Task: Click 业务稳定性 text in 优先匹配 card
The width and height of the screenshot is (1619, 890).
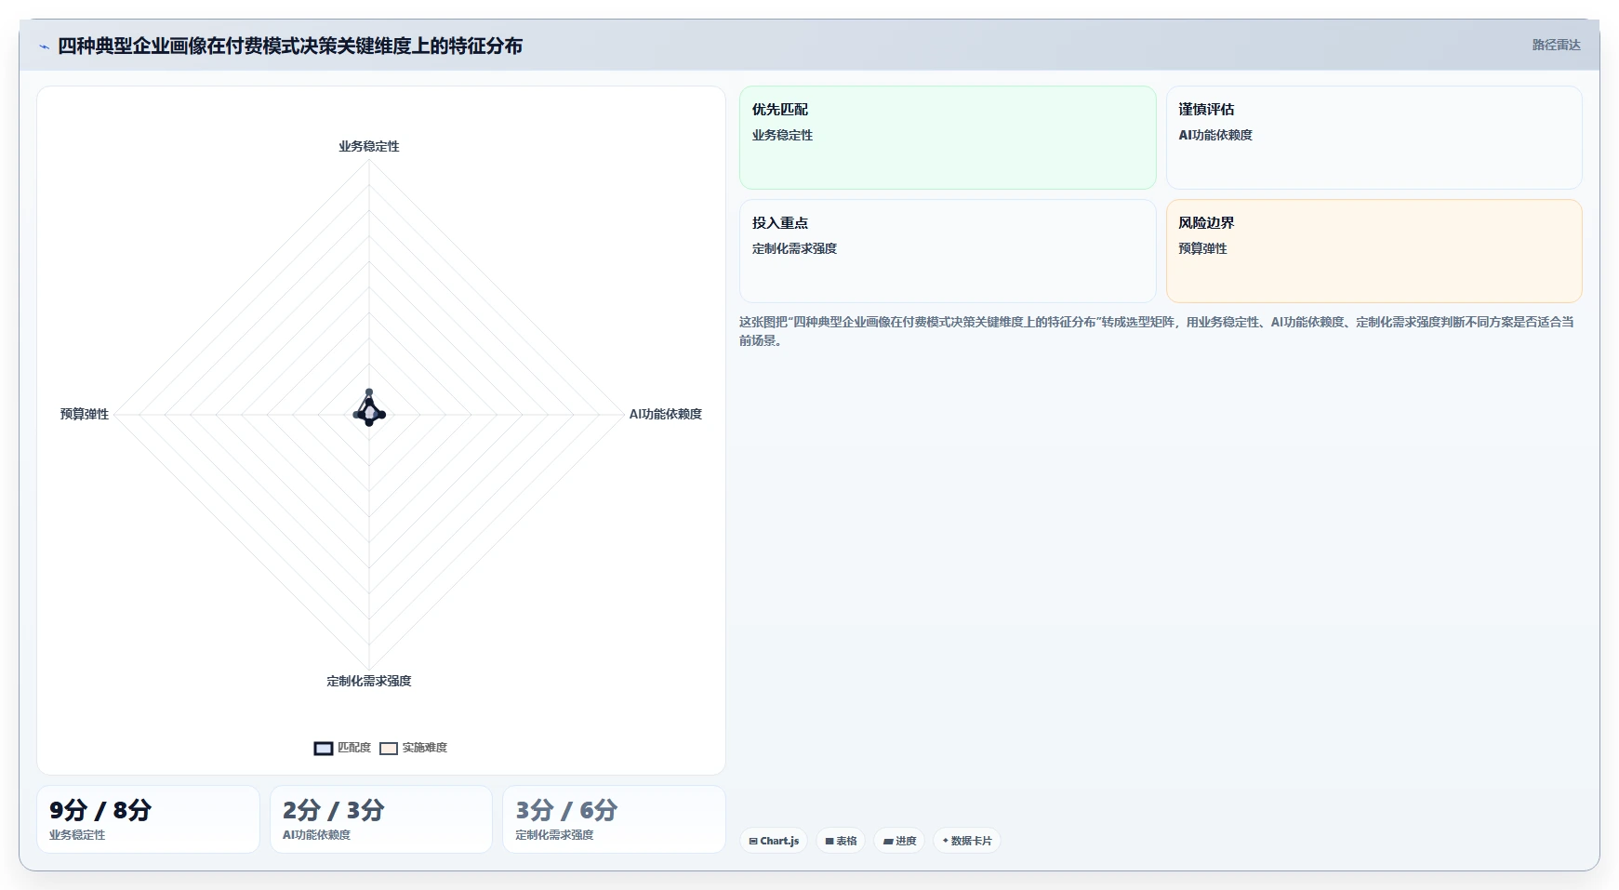Action: (782, 135)
